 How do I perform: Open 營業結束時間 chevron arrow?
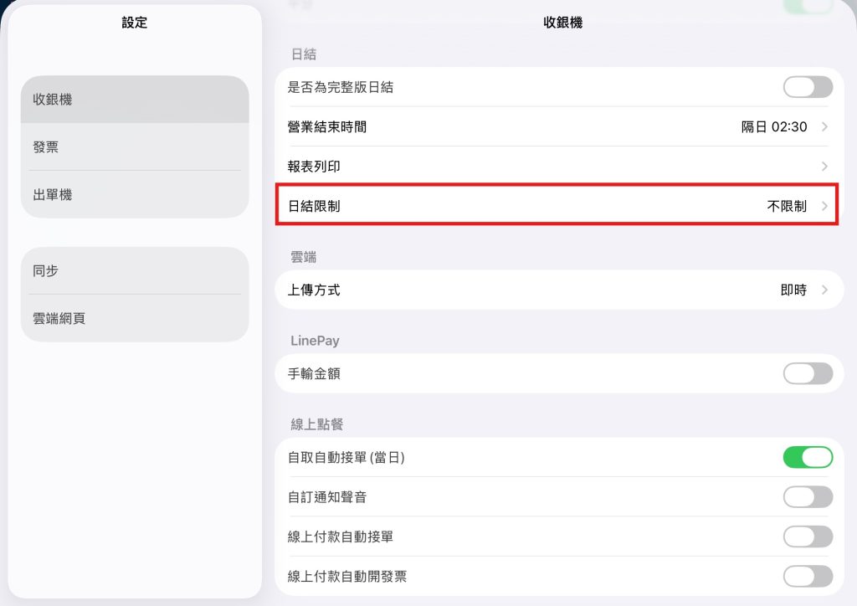click(824, 126)
